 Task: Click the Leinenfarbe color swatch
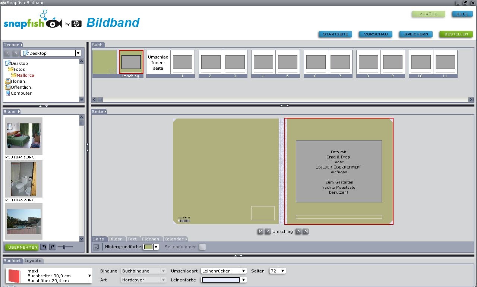point(221,280)
